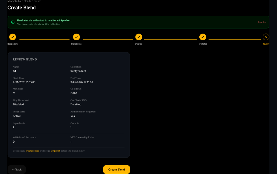The width and height of the screenshot is (277, 174).
Task: Select the Initial State value Active
Action: click(x=17, y=116)
